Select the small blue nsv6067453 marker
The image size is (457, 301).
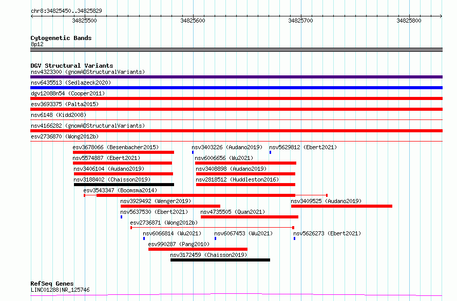coord(215,238)
